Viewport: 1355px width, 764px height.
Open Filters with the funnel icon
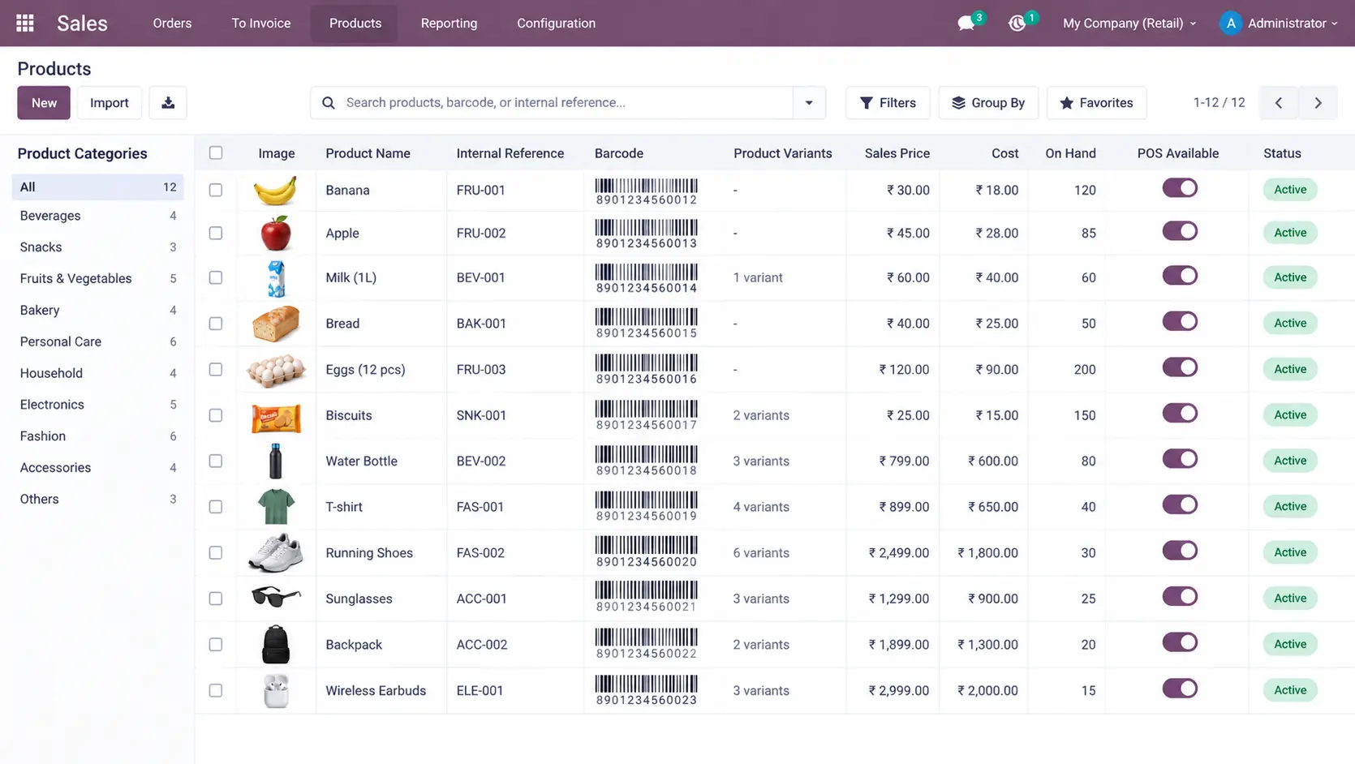tap(888, 103)
